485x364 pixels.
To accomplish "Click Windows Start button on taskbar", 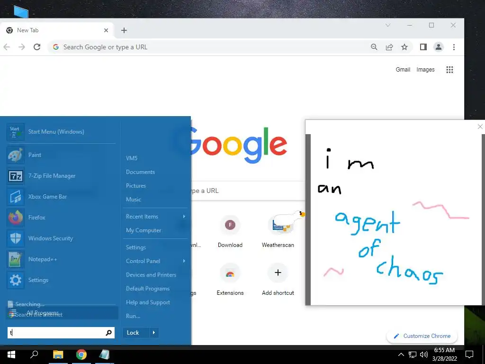I will point(11,355).
